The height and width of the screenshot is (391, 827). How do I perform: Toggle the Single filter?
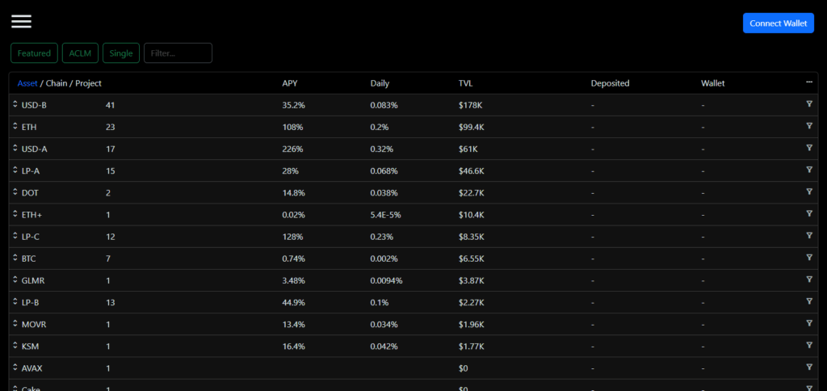click(121, 53)
